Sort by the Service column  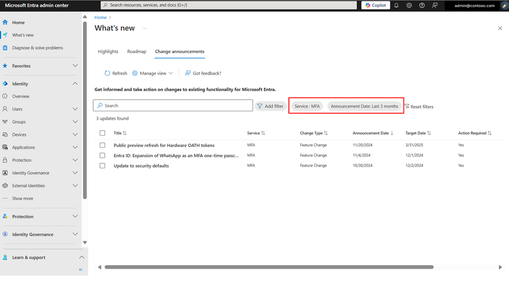[256, 133]
